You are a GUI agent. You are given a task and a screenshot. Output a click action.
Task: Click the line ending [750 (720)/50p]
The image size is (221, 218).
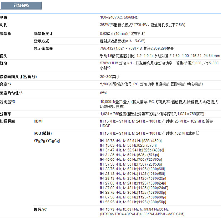[x=131, y=164]
